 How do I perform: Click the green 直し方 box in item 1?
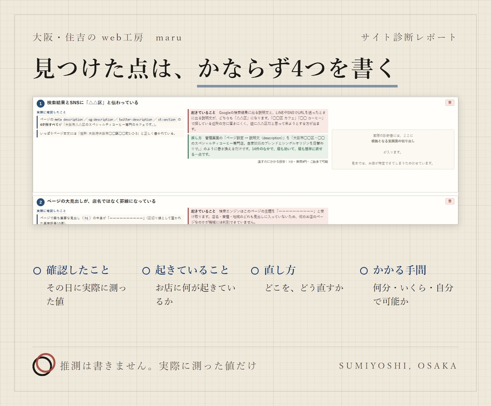(258, 146)
